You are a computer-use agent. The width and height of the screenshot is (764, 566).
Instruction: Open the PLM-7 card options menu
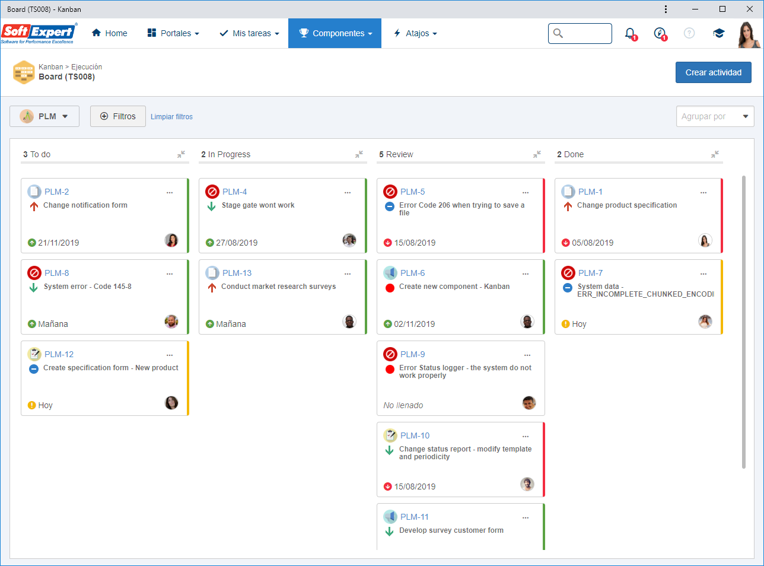pos(703,274)
